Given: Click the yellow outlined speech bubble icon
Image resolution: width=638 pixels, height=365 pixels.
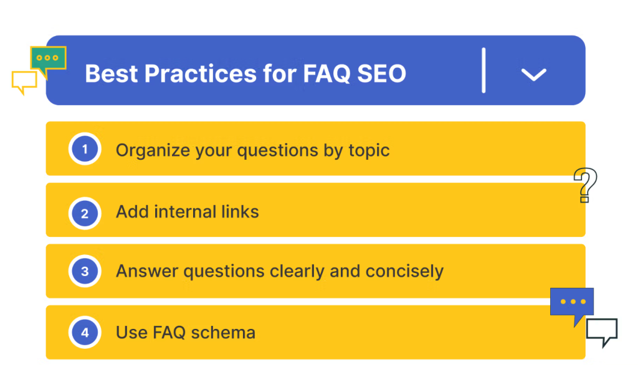Looking at the screenshot, I should point(24,81).
